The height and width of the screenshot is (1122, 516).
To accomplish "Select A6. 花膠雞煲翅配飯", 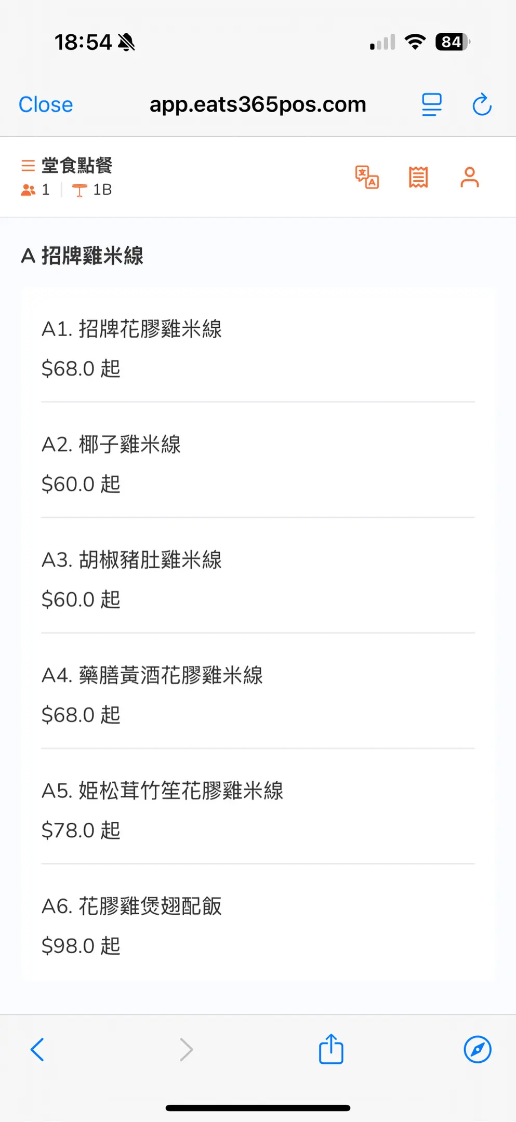I will click(258, 925).
